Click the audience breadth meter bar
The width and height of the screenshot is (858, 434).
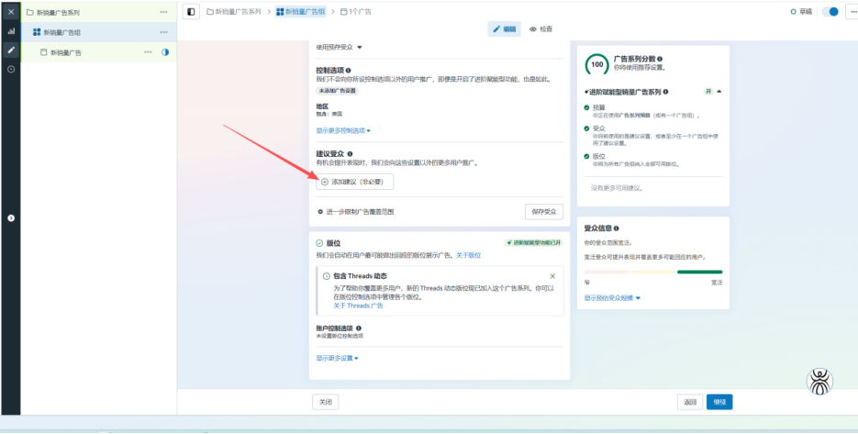pos(652,273)
